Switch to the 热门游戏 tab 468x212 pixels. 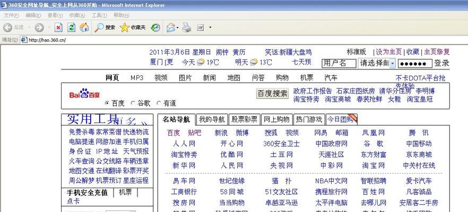(x=309, y=120)
